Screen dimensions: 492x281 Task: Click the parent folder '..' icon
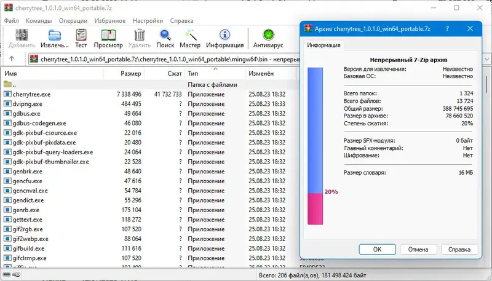point(7,84)
